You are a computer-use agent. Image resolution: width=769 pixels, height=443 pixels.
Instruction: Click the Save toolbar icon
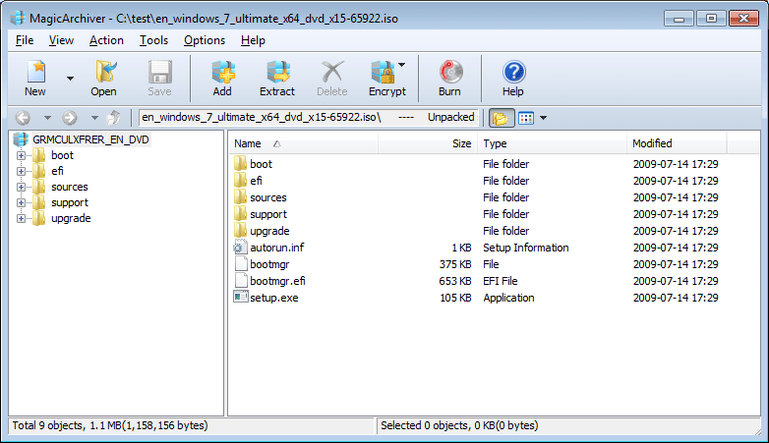159,73
